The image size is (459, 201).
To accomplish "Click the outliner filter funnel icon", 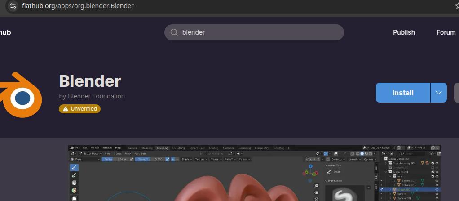I will [x=431, y=153].
